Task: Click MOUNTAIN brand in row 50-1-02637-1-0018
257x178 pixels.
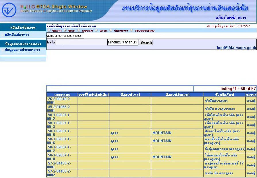Action: 162,157
